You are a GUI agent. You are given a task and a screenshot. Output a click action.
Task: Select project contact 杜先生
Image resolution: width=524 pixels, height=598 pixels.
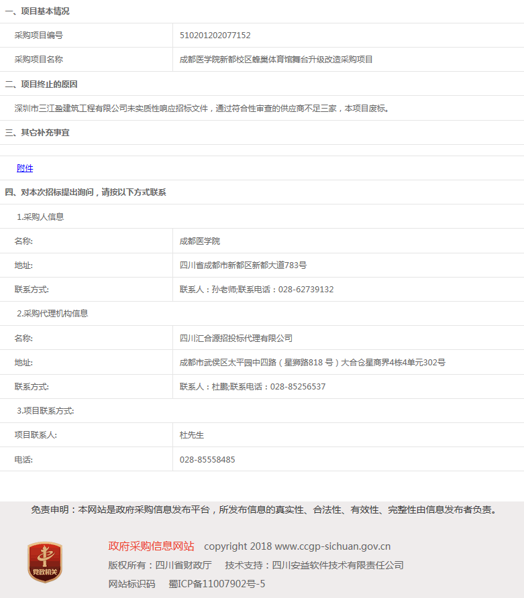(x=192, y=435)
